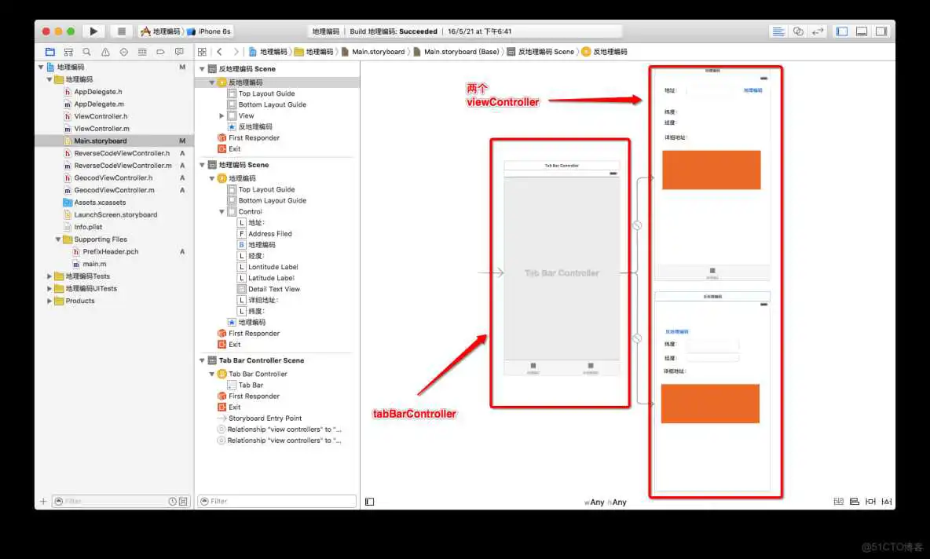This screenshot has height=559, width=930.
Task: Toggle the Navigator panel visibility
Action: click(x=842, y=31)
